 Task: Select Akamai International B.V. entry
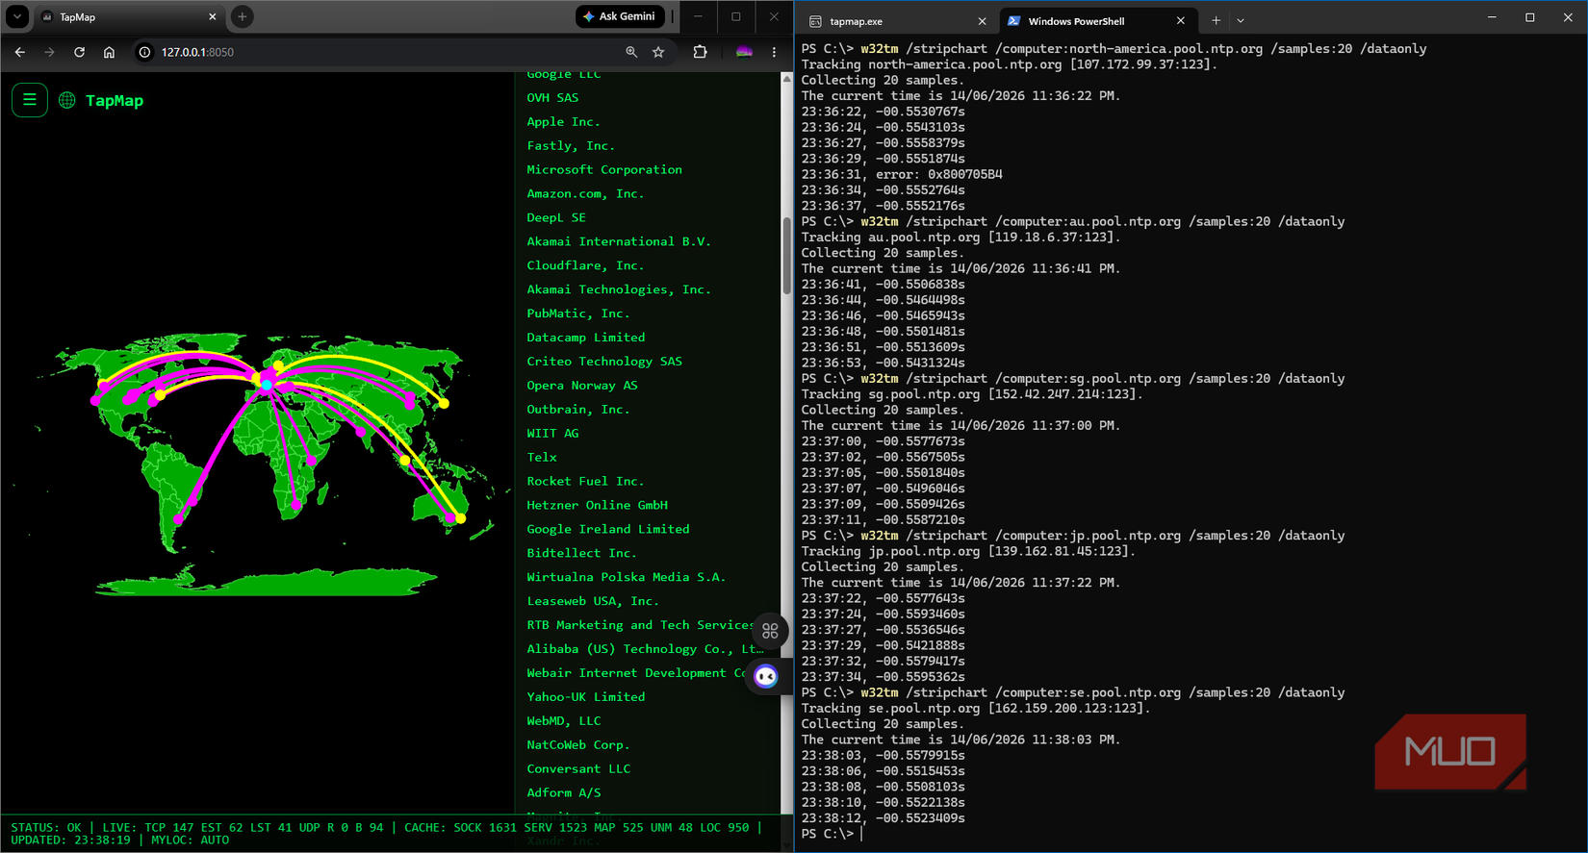coord(619,241)
